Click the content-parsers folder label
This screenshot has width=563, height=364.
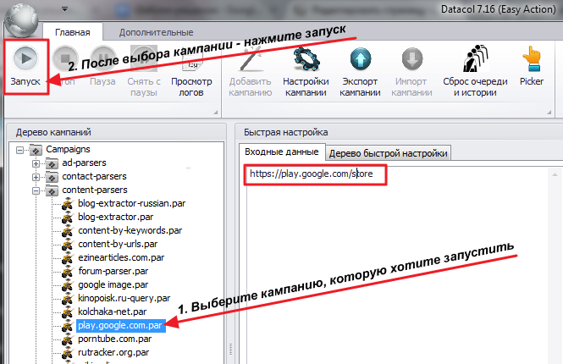95,190
